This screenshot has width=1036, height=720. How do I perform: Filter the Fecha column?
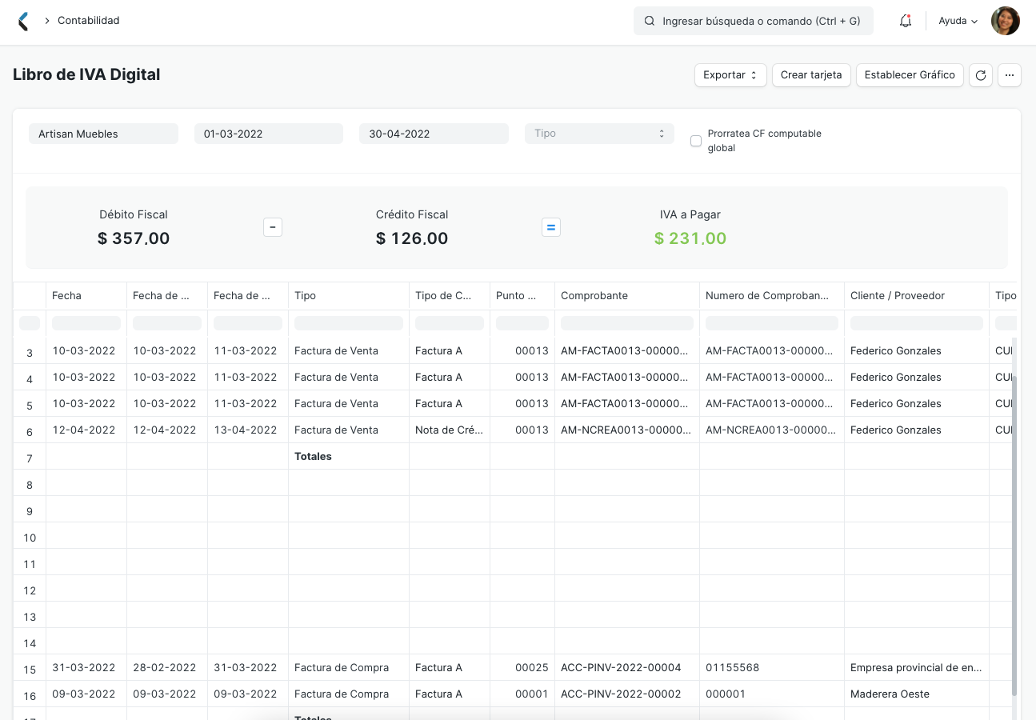click(x=86, y=323)
